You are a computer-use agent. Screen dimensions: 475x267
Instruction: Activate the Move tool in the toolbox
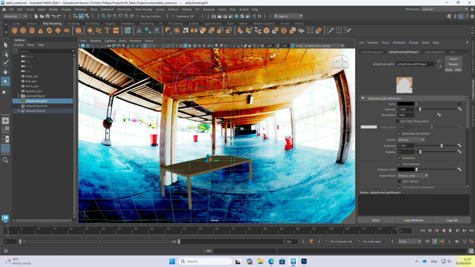tap(6, 72)
